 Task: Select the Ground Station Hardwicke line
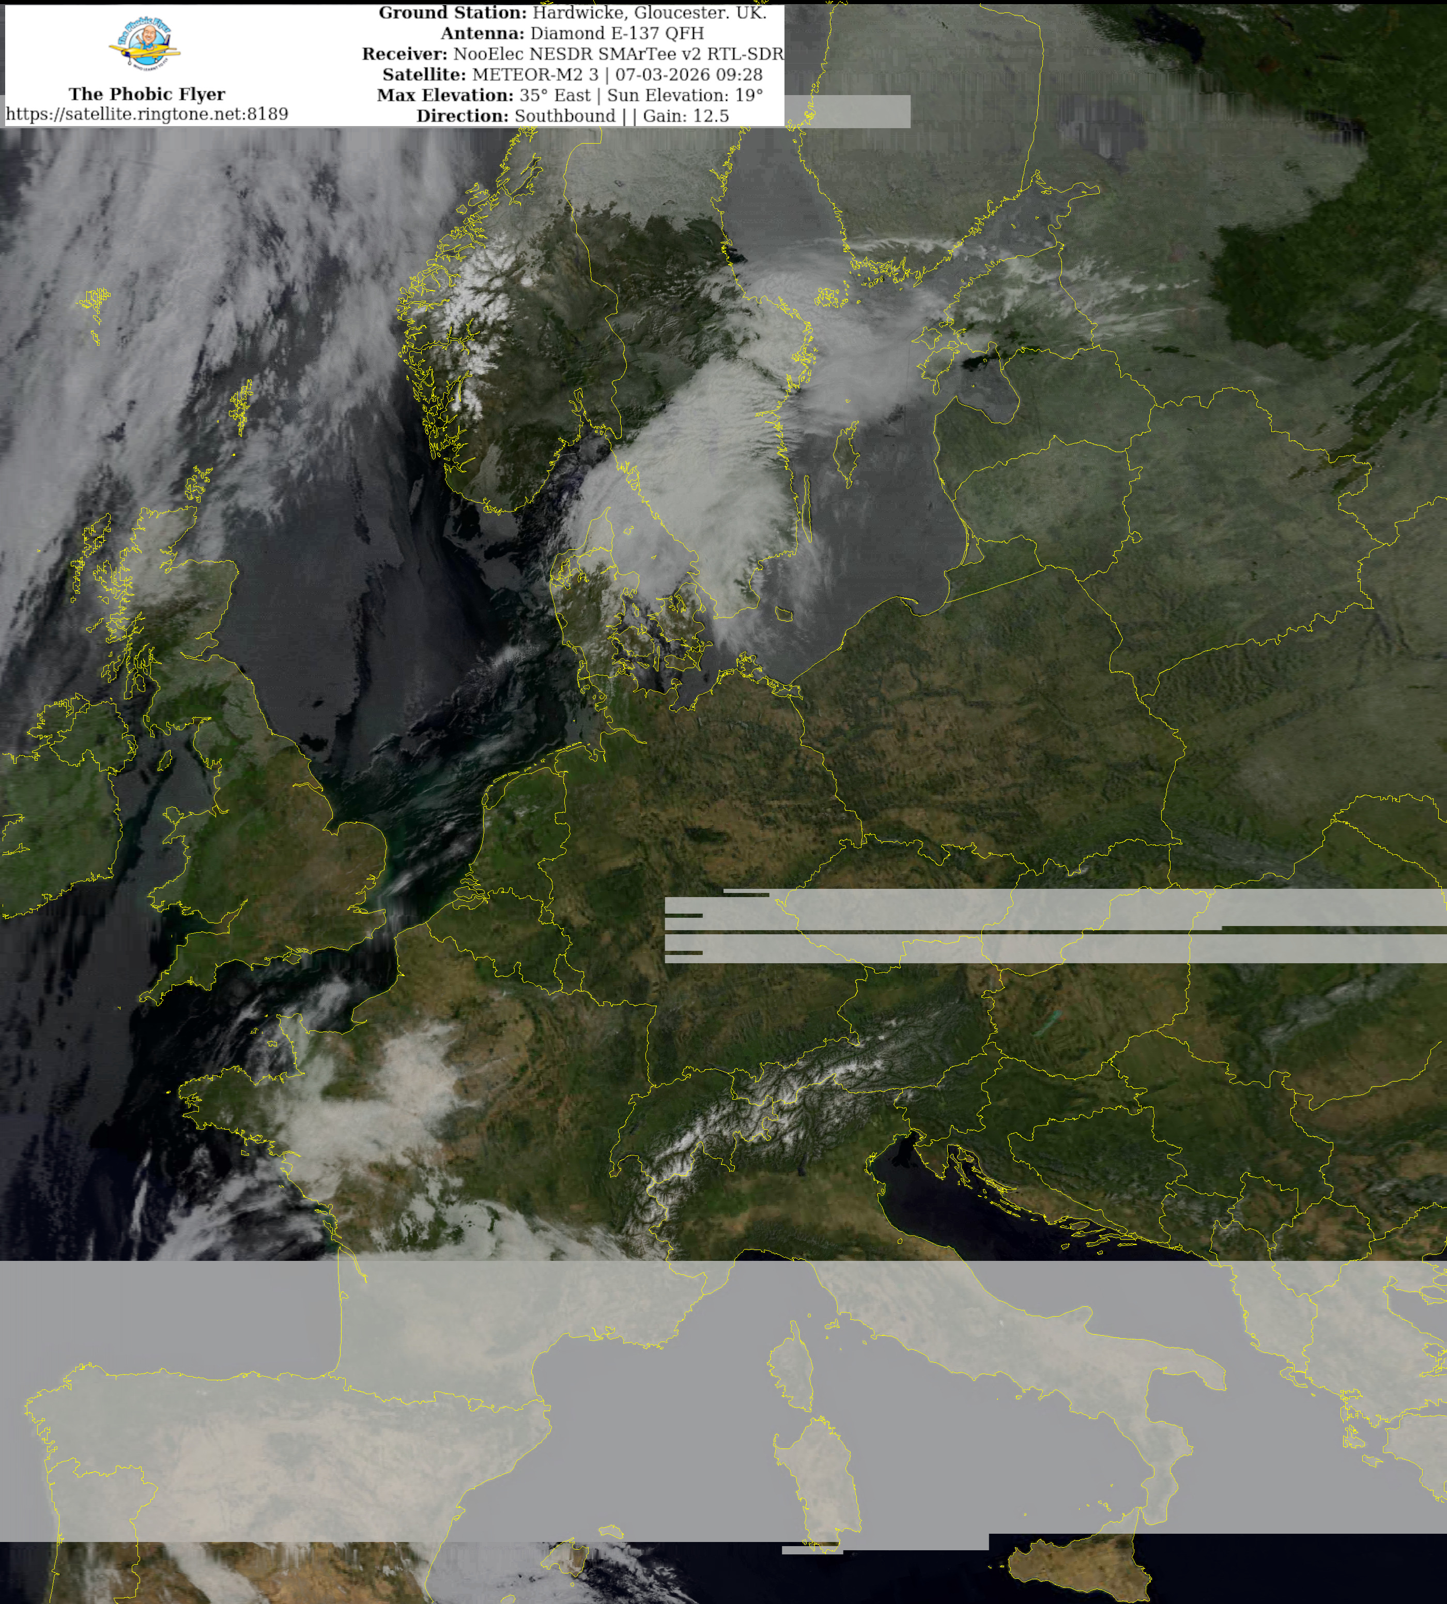point(572,13)
